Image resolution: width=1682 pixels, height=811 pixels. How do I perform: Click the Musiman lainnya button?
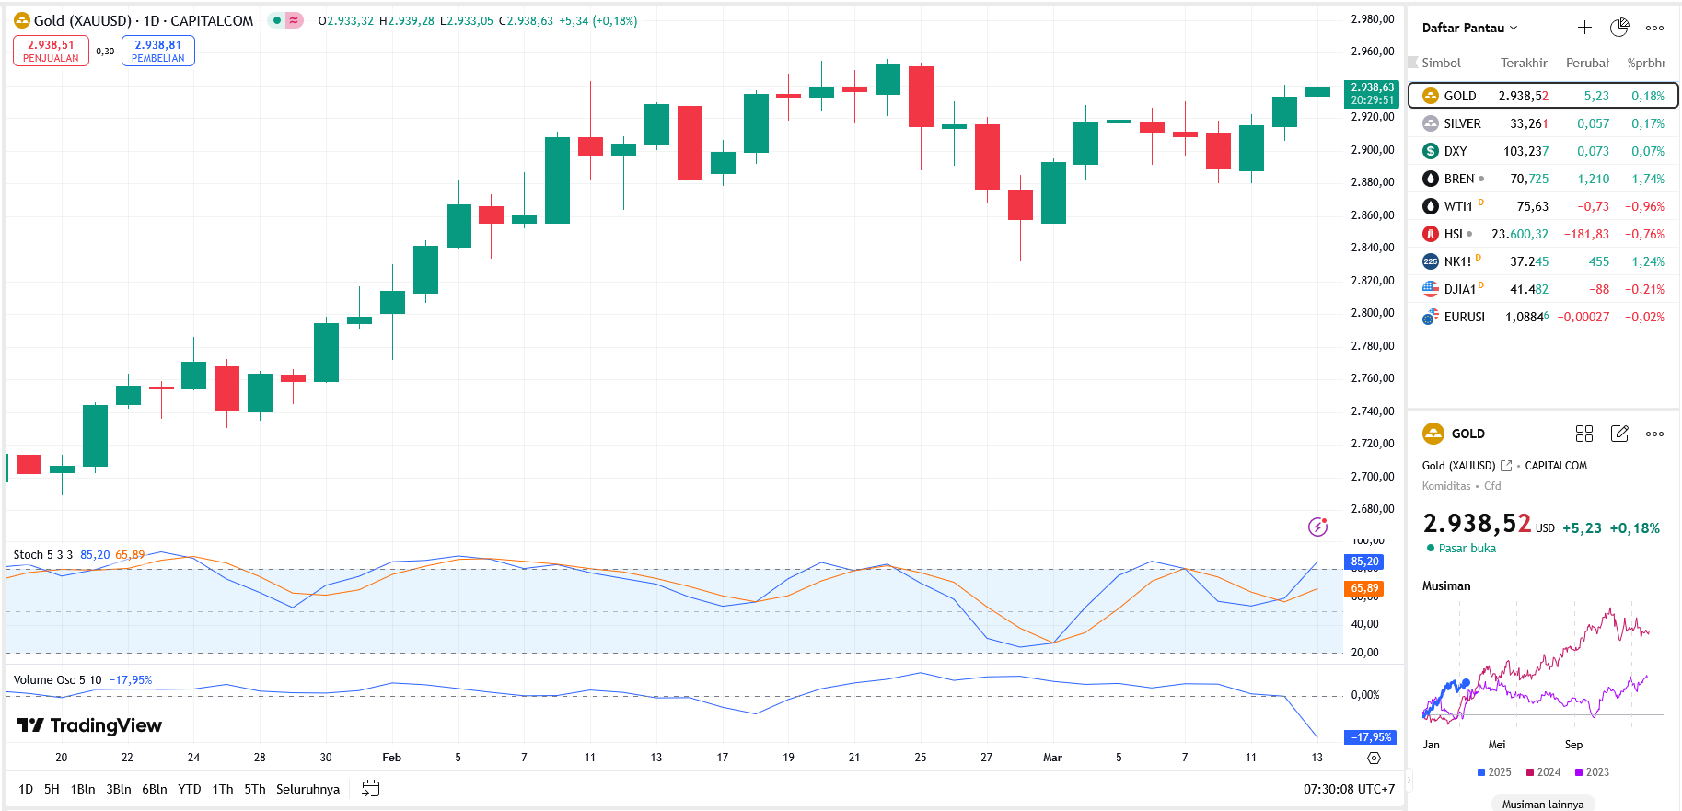1543,804
